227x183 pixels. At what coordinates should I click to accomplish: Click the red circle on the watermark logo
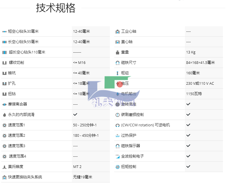[x=120, y=84]
